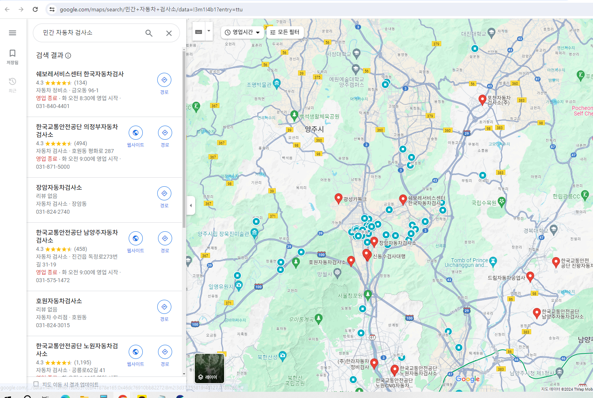The image size is (593, 398).
Task: Click the browser address bar URL
Action: click(x=151, y=9)
